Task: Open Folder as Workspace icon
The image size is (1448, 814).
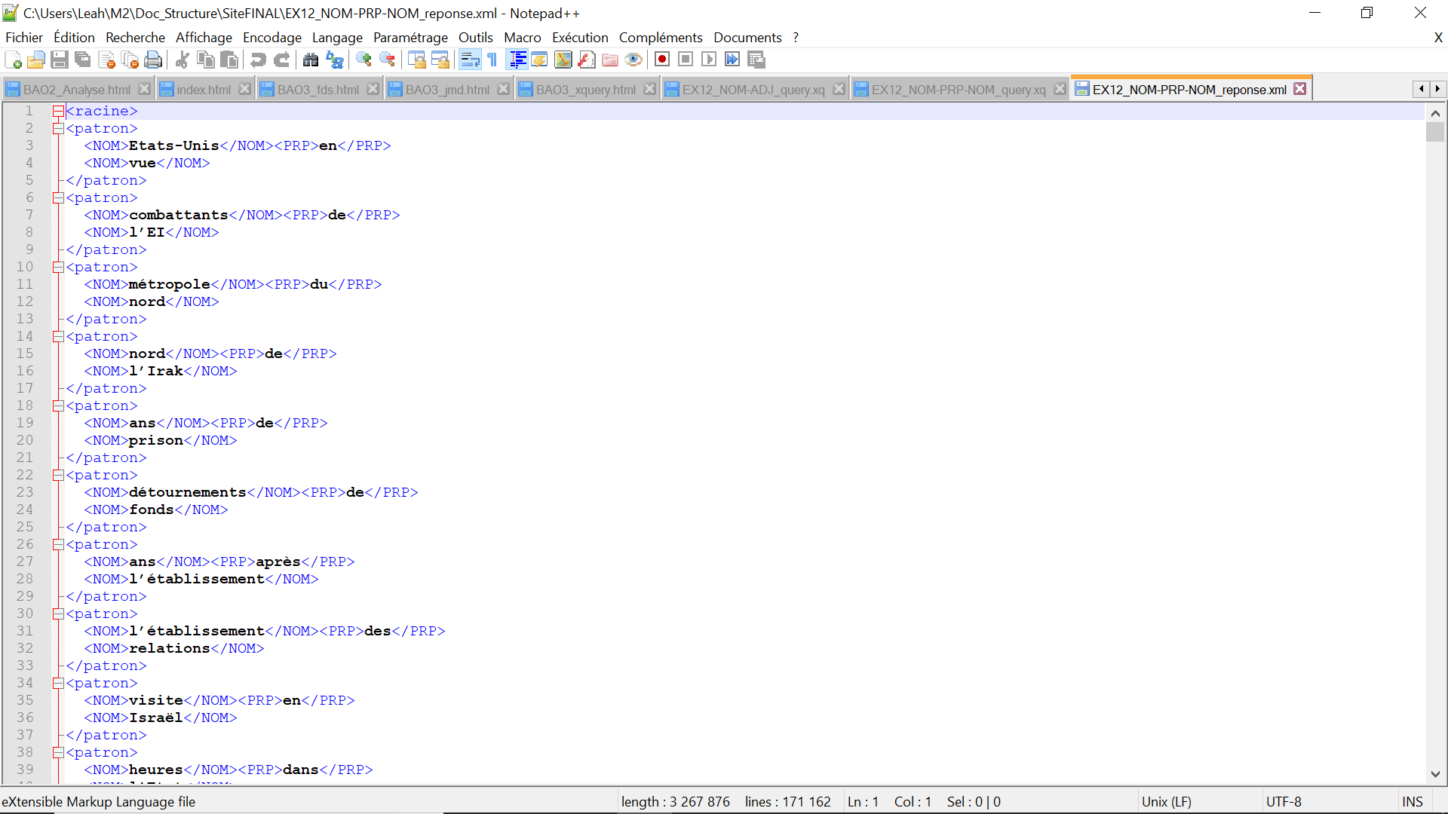Action: tap(610, 60)
